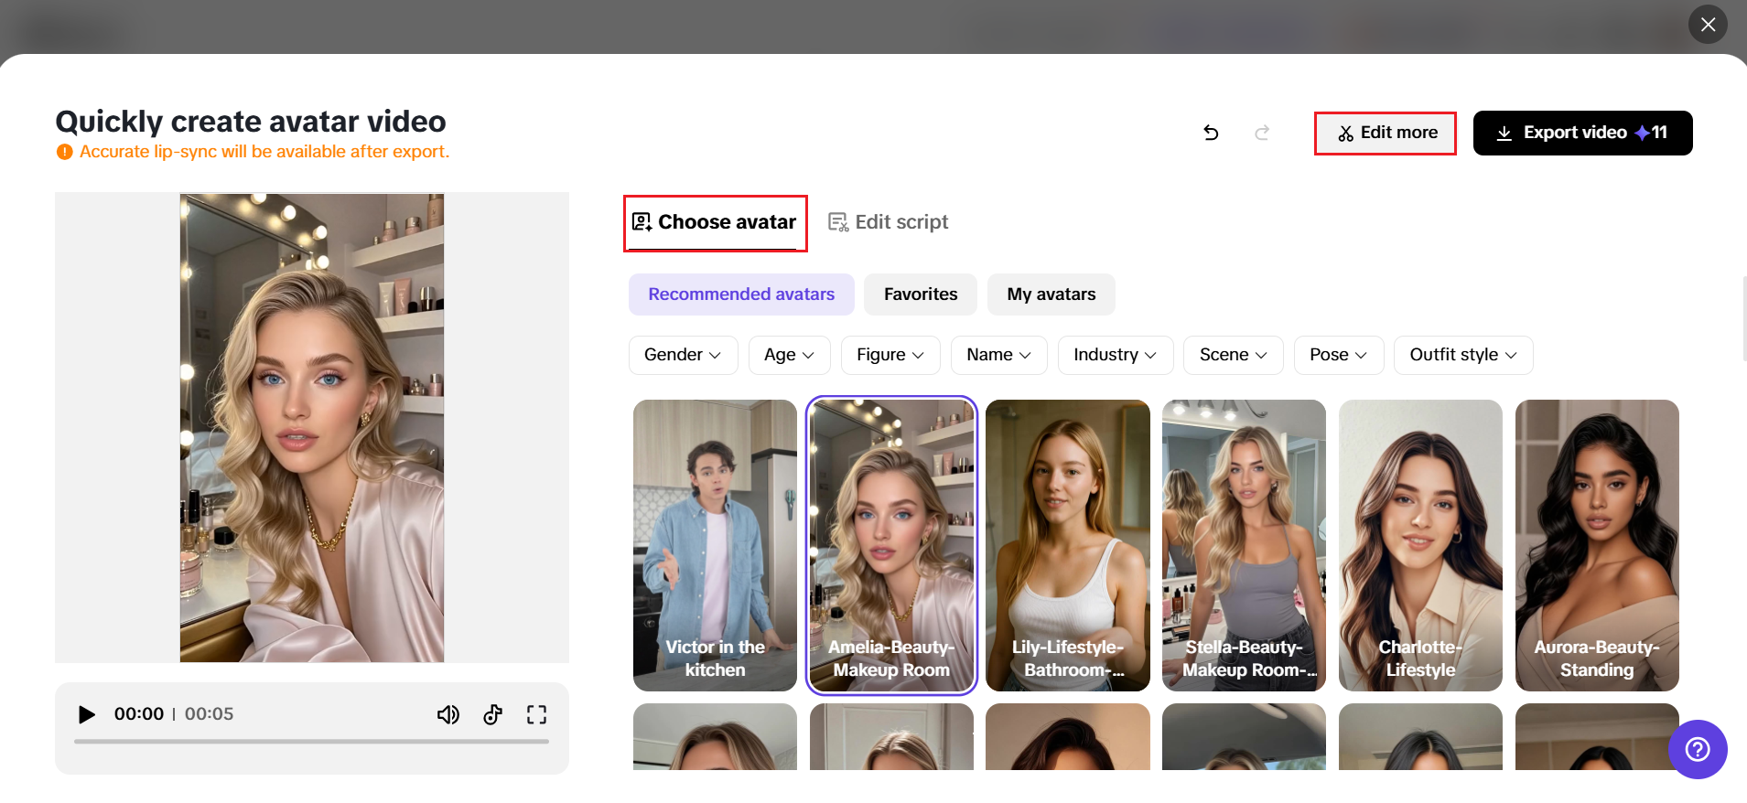
Task: Click Export video button
Action: coord(1582,133)
